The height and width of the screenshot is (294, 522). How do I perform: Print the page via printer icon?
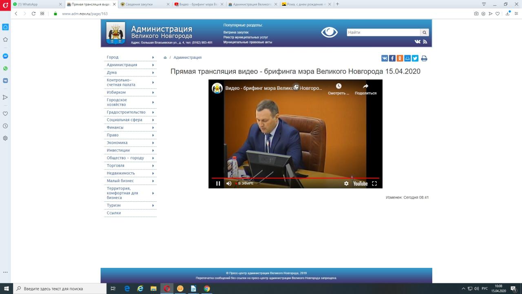click(x=424, y=58)
